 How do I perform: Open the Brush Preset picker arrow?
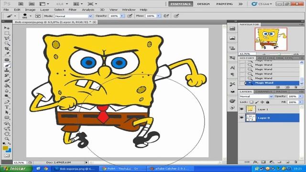31,16
